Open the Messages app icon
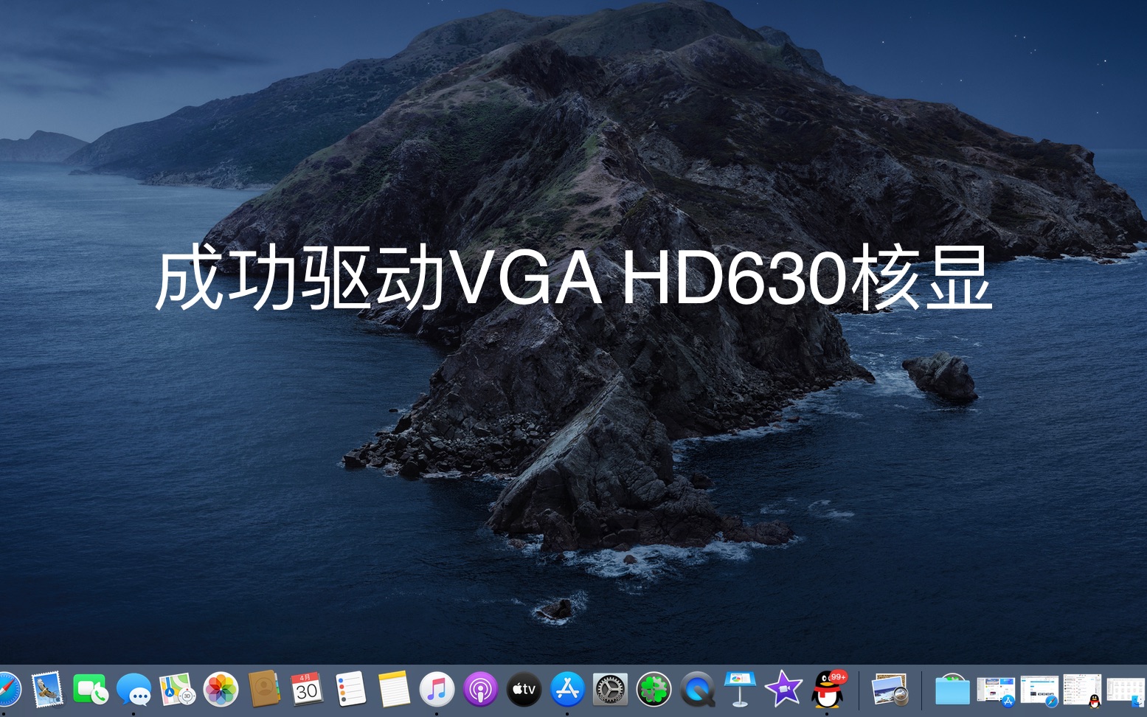The image size is (1147, 717). tap(134, 690)
